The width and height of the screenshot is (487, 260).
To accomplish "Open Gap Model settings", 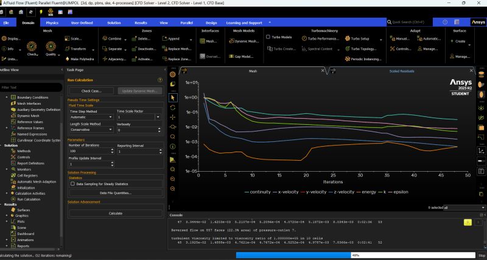I will [241, 57].
